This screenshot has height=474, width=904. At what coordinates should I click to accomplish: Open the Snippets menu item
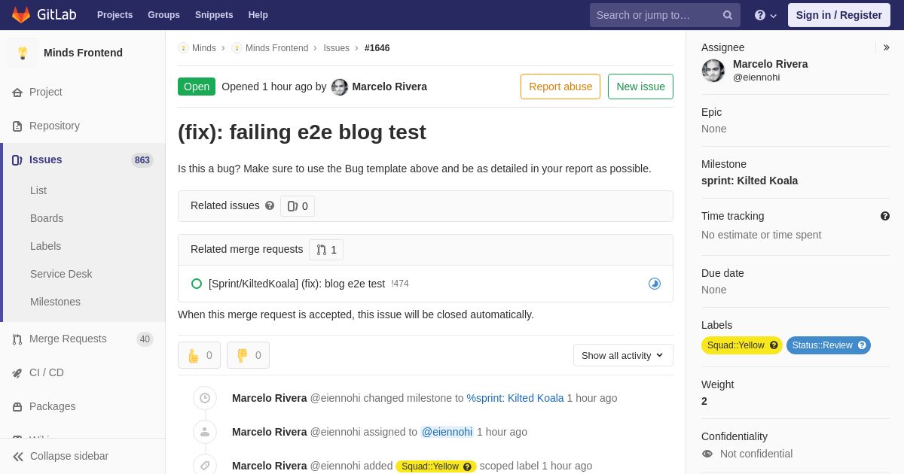click(214, 15)
